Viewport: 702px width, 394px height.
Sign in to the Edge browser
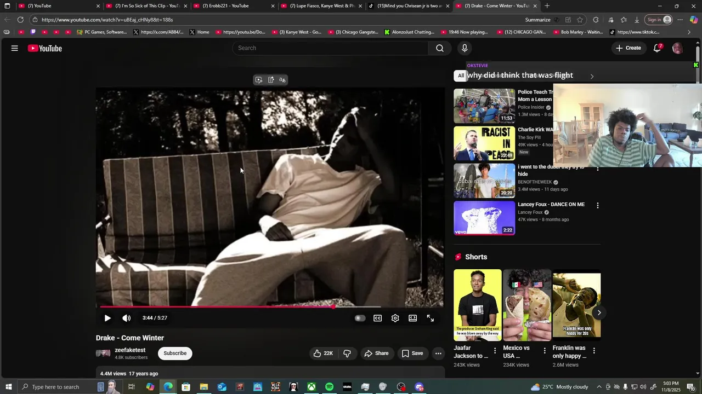point(659,20)
